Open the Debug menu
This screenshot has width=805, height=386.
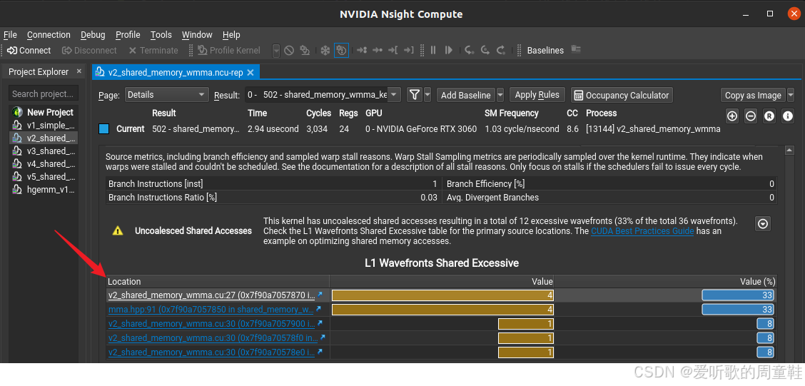[93, 35]
